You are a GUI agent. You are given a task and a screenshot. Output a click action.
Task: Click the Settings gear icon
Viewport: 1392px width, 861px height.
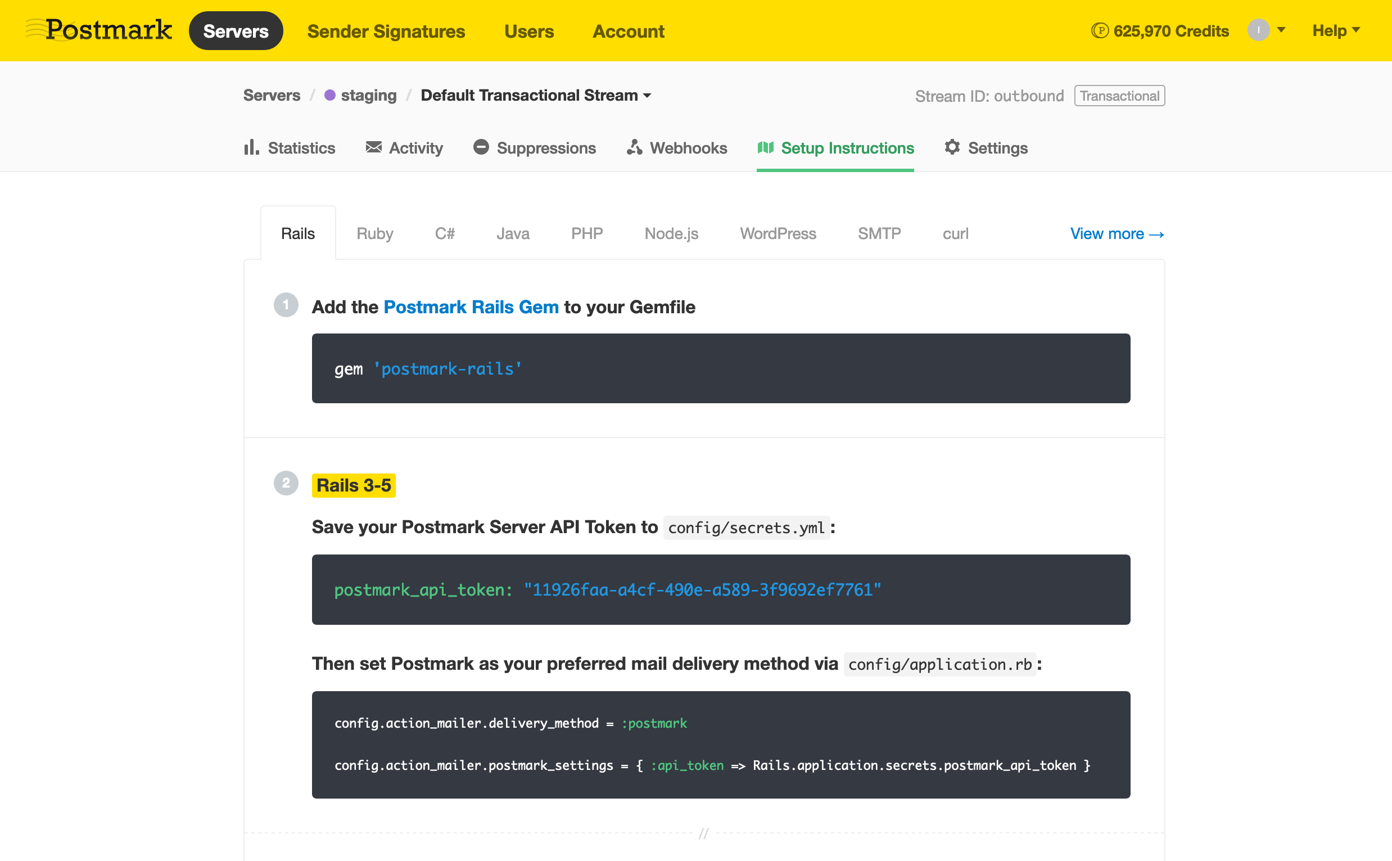(952, 147)
